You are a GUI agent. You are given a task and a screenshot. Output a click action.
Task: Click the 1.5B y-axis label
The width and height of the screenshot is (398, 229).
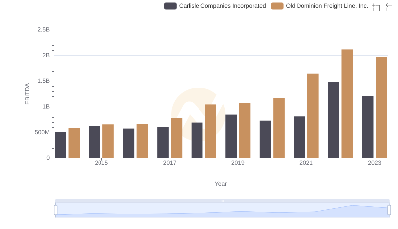coord(44,81)
